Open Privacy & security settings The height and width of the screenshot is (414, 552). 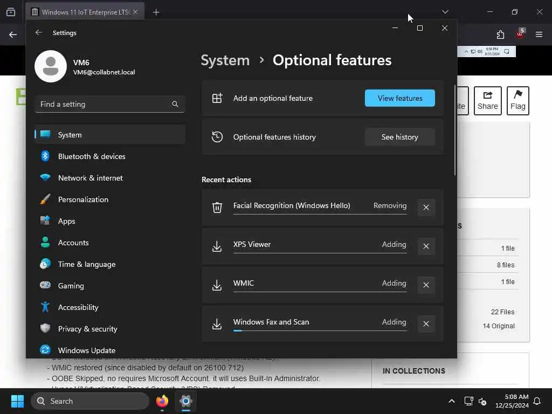click(110, 329)
